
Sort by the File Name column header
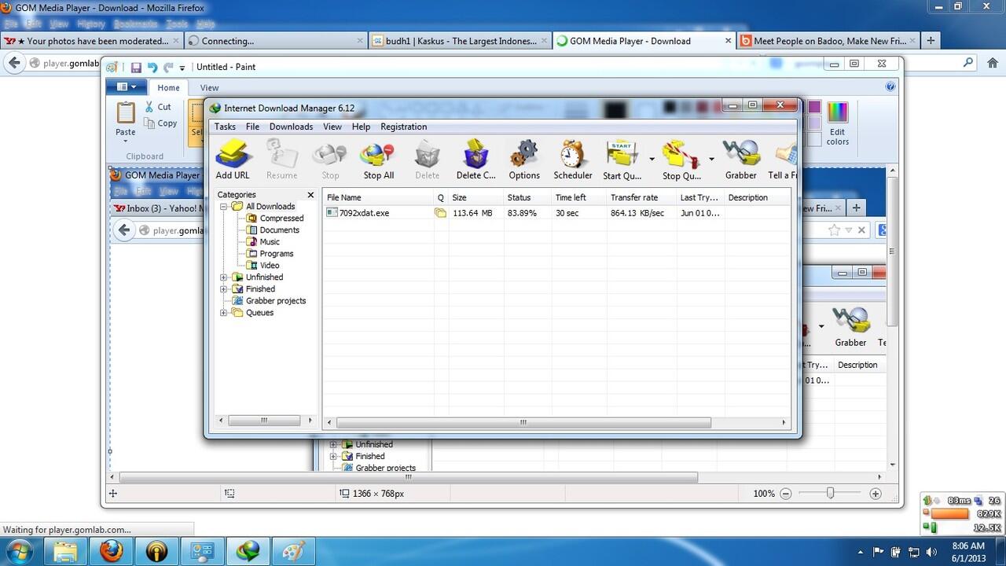[378, 197]
